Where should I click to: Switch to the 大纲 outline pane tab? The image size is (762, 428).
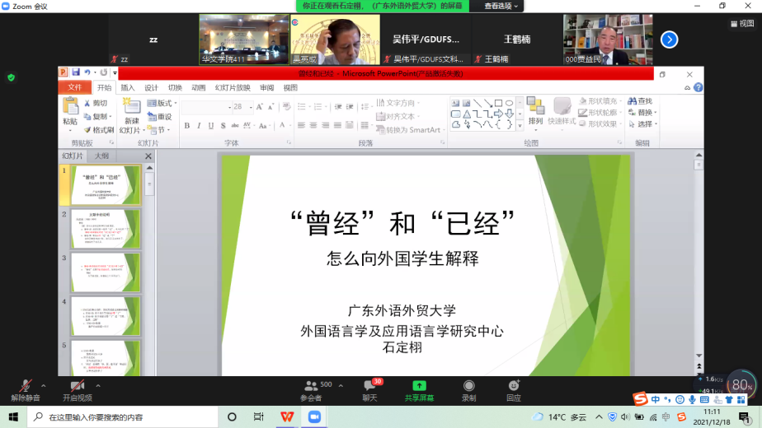[102, 156]
